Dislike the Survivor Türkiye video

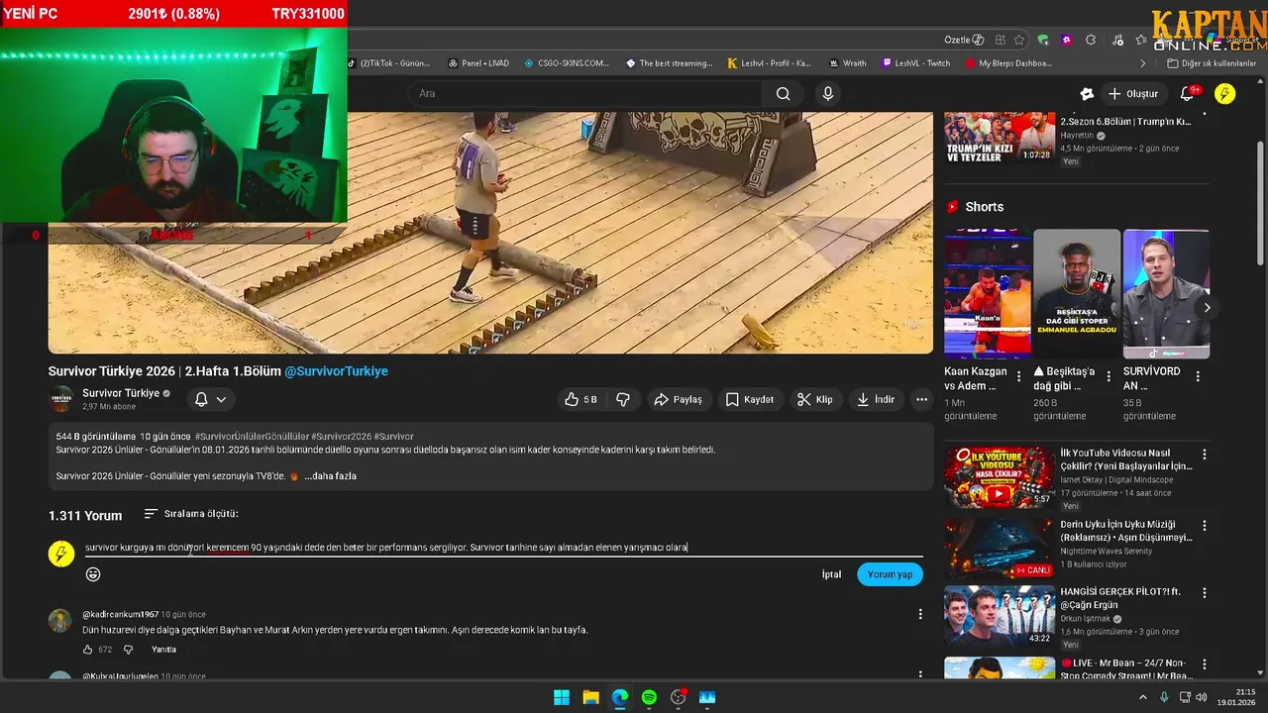623,399
